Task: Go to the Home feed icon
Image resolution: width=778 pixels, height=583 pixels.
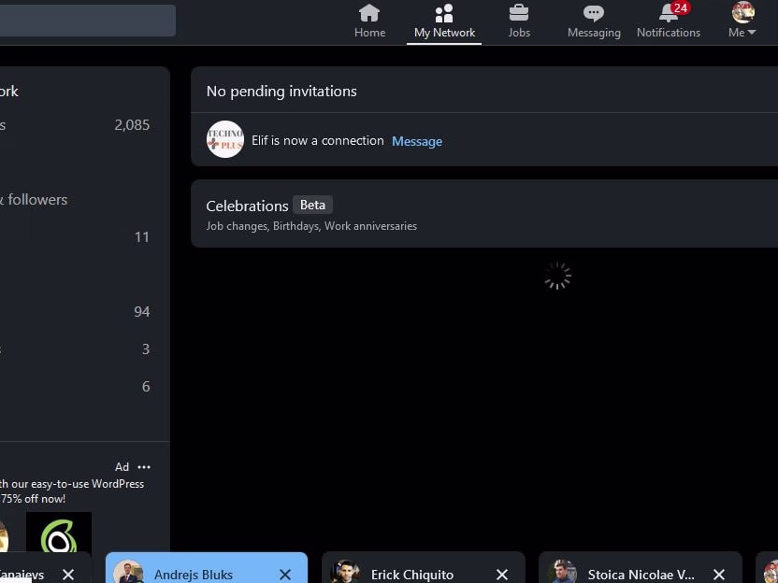Action: 369,13
